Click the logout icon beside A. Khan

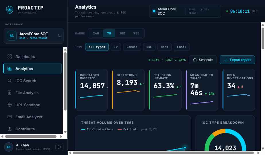tap(59, 147)
